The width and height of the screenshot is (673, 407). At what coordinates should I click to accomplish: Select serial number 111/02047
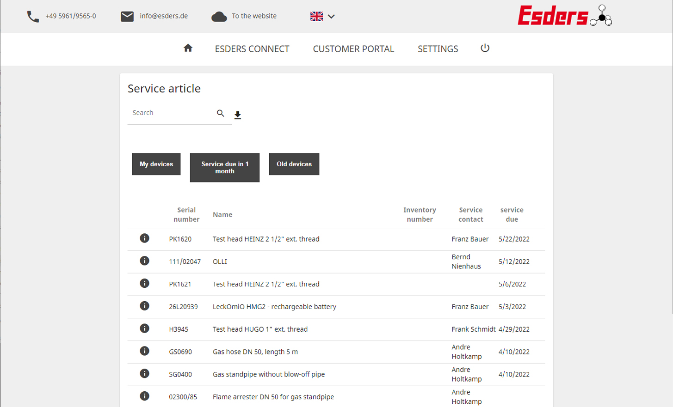[185, 262]
